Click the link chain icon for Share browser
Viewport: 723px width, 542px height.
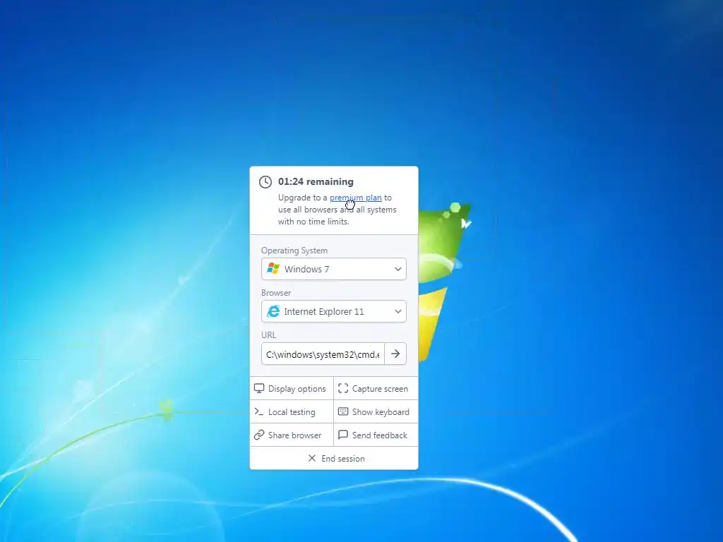(x=259, y=435)
